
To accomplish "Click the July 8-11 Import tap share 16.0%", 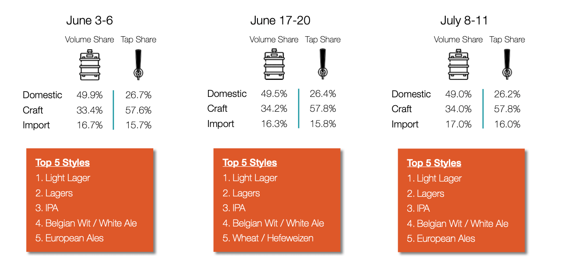I will pyautogui.click(x=507, y=124).
